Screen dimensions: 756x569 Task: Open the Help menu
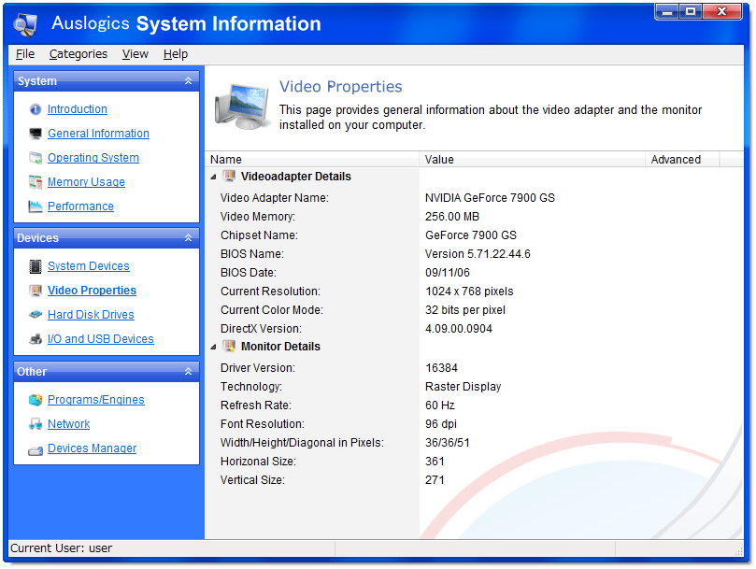tap(176, 54)
